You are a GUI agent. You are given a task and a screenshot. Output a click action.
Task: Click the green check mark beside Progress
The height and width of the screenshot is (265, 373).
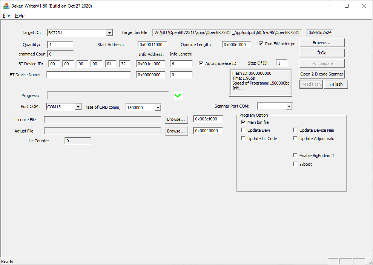coord(178,96)
